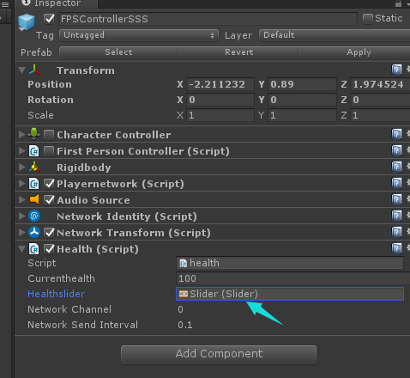This screenshot has width=410, height=378.
Task: Open help for Network Transform script
Action: click(x=396, y=232)
